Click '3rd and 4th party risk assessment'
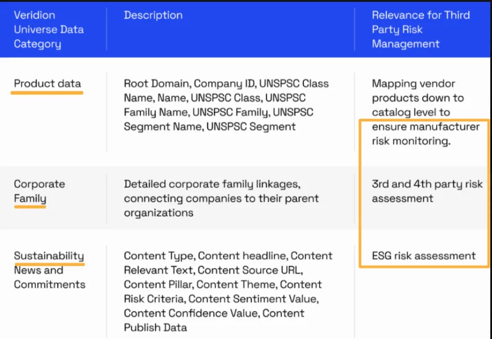 [427, 191]
